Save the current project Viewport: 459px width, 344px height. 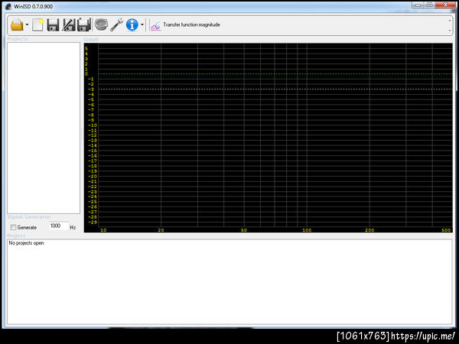[53, 25]
